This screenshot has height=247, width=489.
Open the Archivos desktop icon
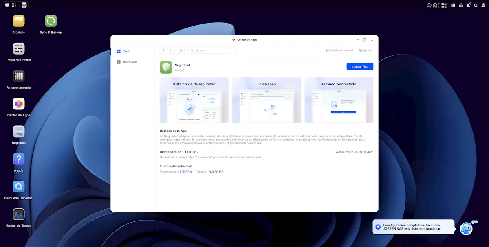click(19, 21)
